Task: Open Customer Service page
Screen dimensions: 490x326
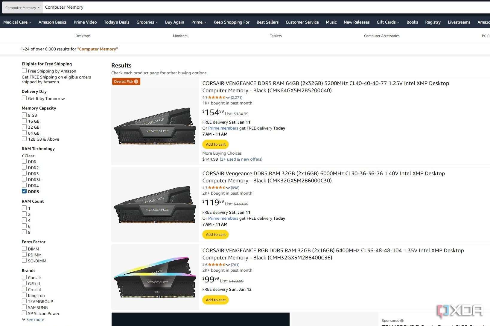Action: click(302, 22)
